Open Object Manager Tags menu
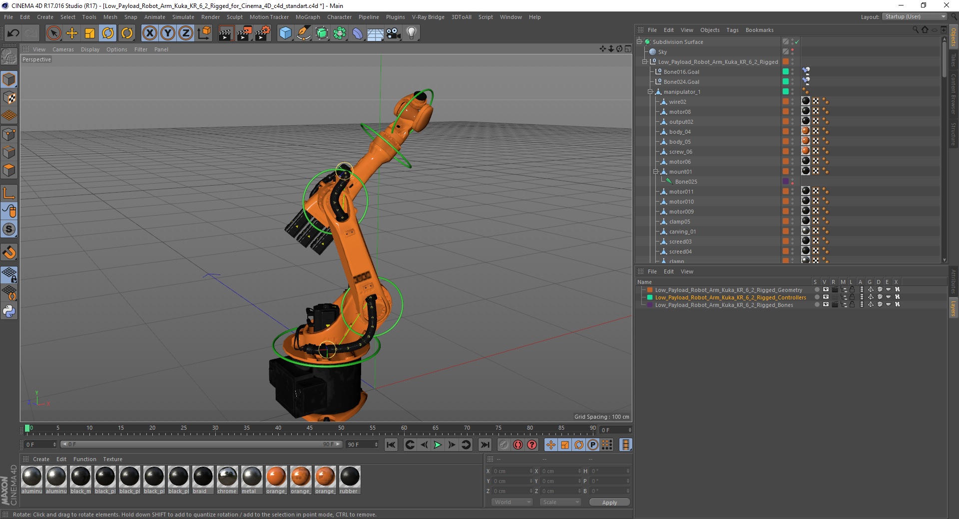 [x=732, y=30]
